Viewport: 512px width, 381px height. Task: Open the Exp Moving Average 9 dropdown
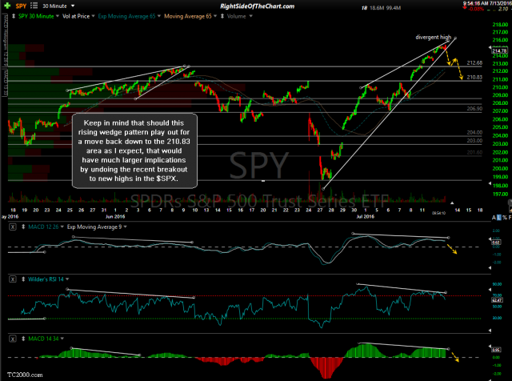[x=125, y=227]
